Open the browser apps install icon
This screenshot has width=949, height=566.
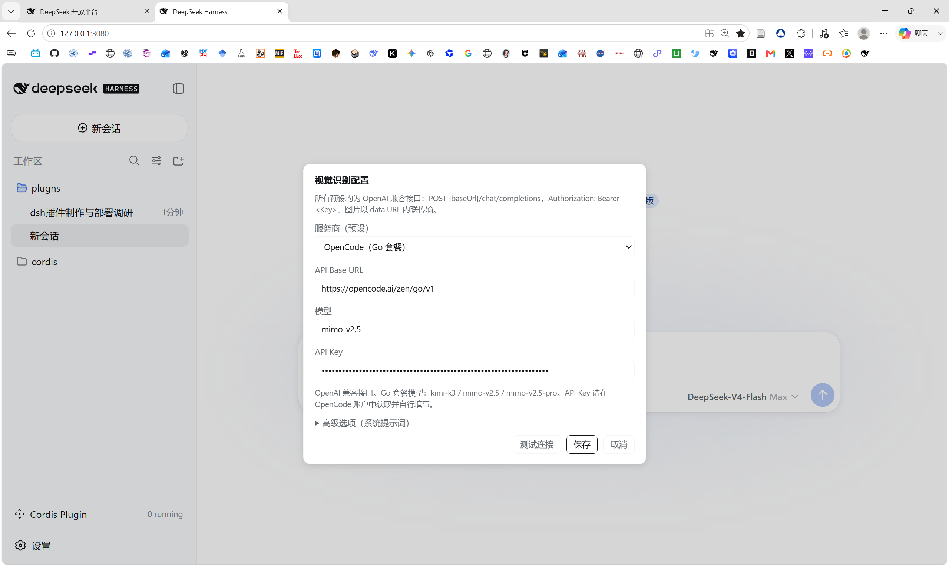(x=710, y=34)
